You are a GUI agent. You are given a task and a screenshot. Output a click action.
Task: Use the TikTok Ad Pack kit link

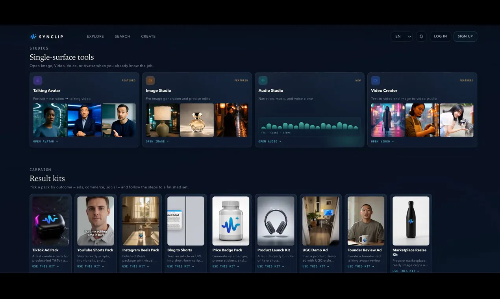tap(46, 266)
